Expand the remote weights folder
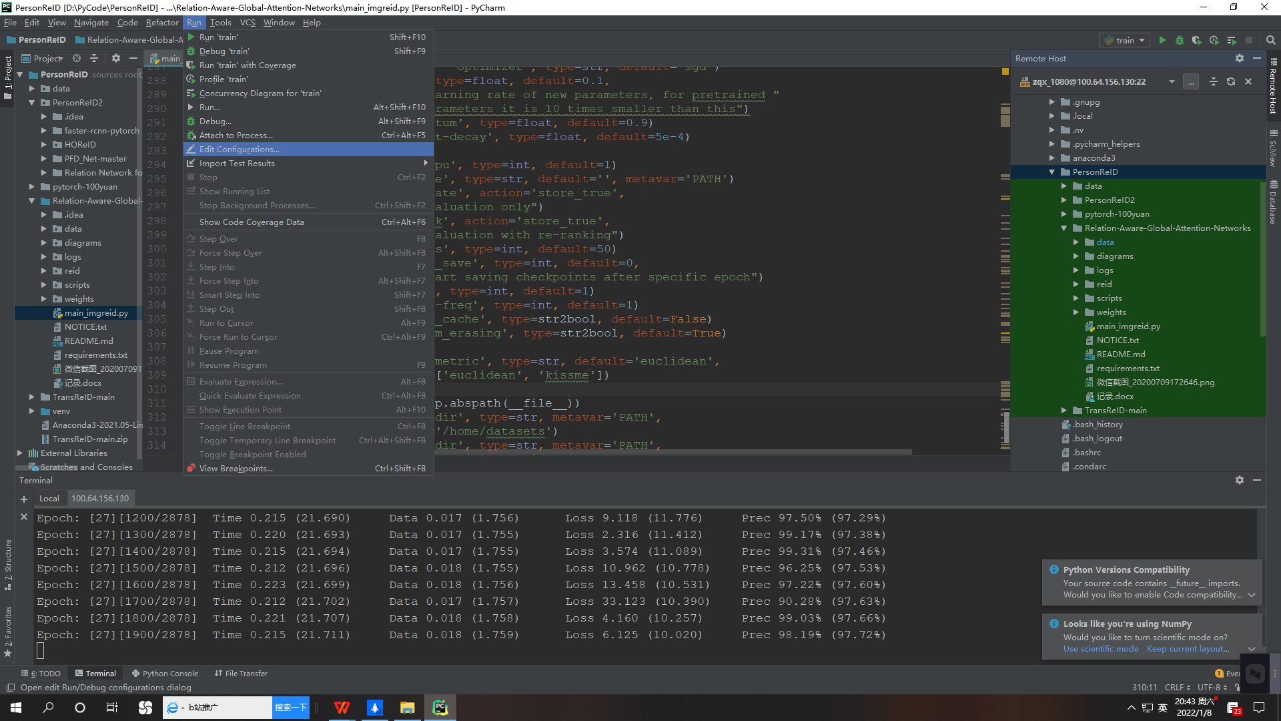This screenshot has width=1281, height=721. point(1076,312)
